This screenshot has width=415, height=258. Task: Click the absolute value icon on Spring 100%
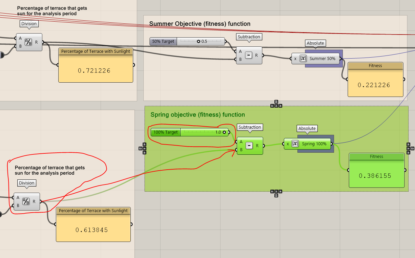[x=295, y=144]
